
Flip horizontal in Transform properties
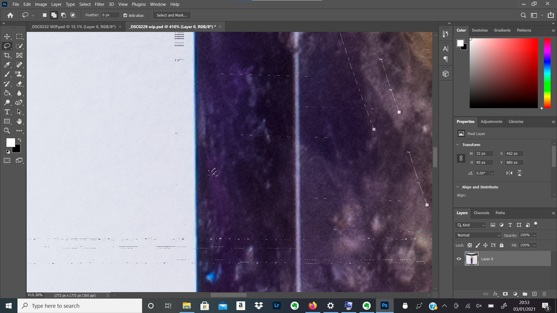(x=509, y=173)
